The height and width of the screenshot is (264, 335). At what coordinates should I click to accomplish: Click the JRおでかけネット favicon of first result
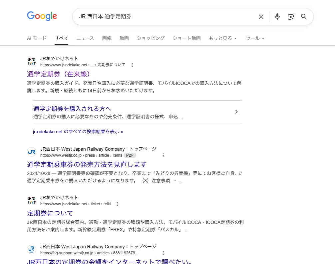tap(32, 62)
